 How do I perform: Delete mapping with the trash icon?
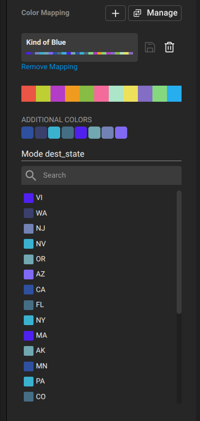169,47
